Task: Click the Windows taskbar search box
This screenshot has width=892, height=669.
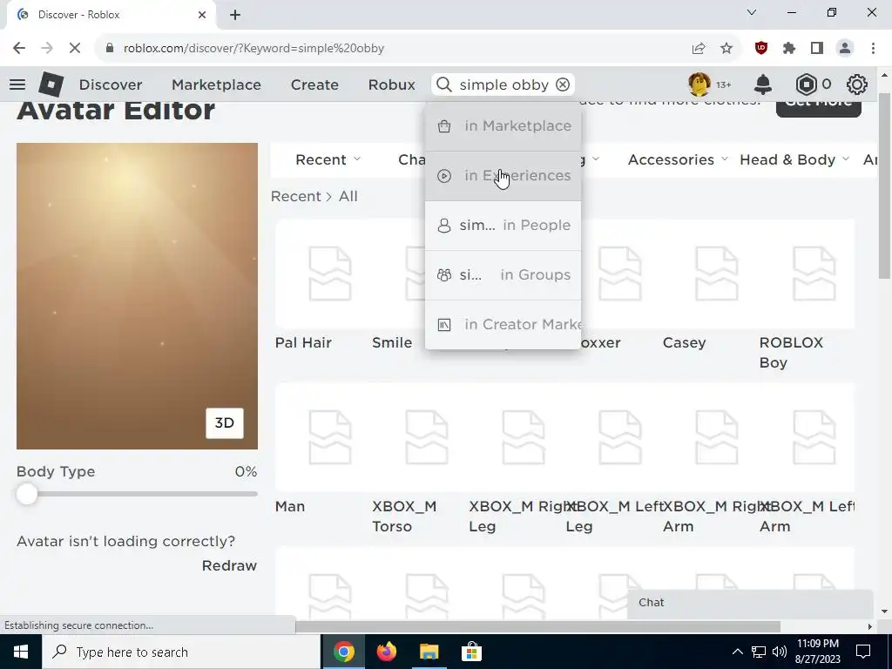Action: 181,652
